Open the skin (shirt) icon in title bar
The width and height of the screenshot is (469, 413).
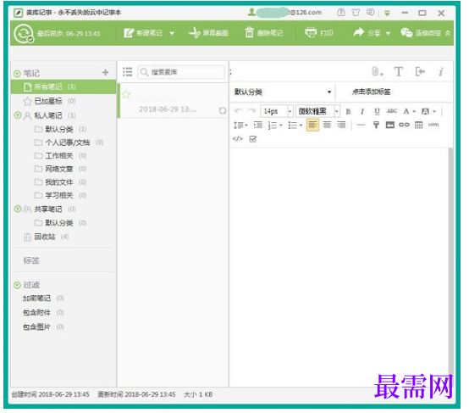click(356, 13)
